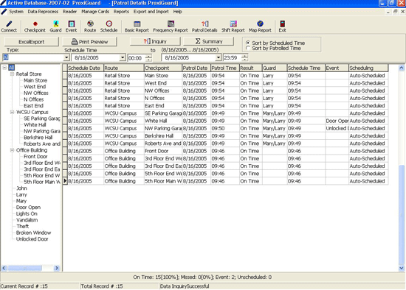Click the tree panel scroll left arrow
Viewport: 406px width, 290px height.
[4, 269]
